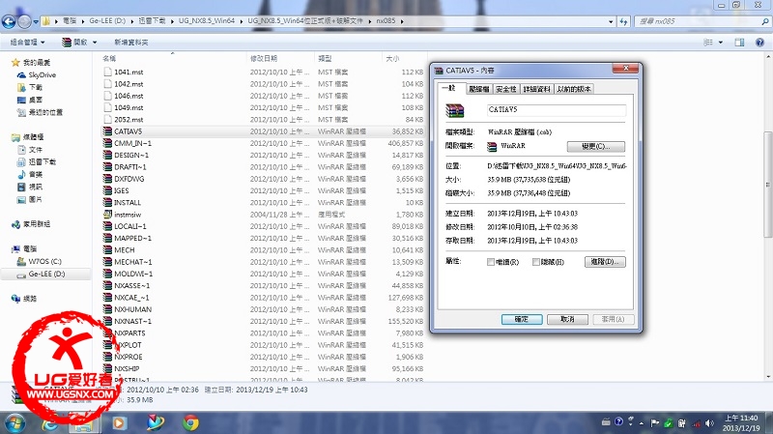
Task: Sort by the 大小 column header
Action: (x=392, y=59)
